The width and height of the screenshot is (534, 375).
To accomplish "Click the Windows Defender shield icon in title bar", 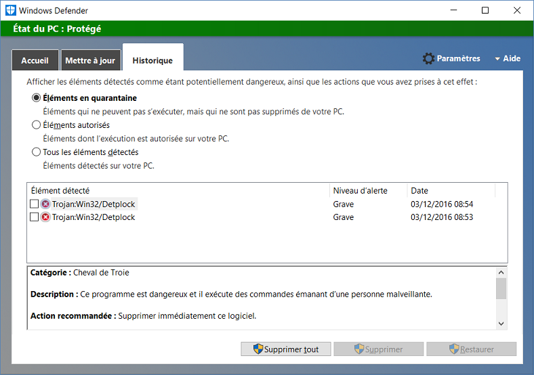I will click(11, 10).
